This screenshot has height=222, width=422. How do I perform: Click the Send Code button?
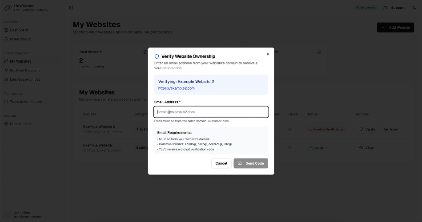pyautogui.click(x=250, y=163)
